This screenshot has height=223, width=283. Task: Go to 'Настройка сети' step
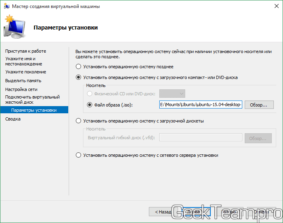(21, 89)
